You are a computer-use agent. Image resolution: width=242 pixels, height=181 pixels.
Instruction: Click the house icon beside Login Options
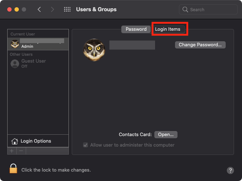pos(14,141)
